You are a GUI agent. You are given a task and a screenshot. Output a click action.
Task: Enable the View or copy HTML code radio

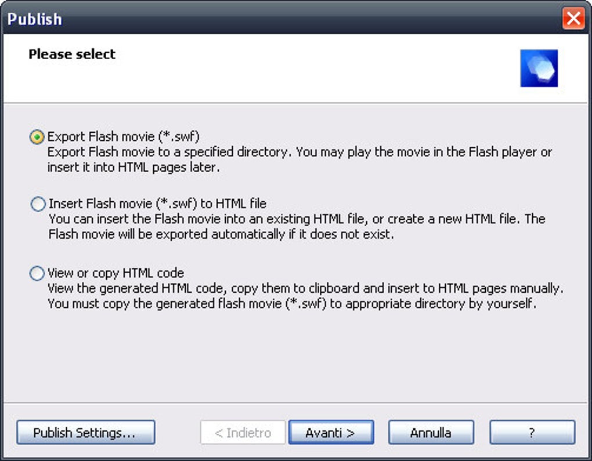[x=37, y=273]
